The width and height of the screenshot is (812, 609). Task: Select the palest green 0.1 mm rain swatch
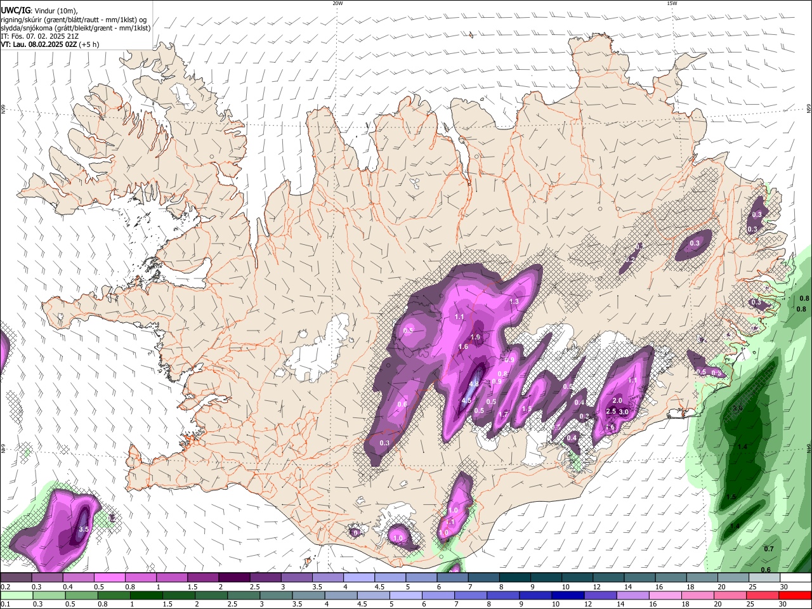click(x=16, y=595)
